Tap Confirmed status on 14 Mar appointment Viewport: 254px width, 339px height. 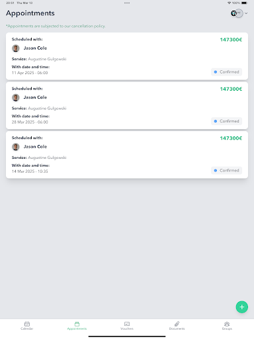pos(226,170)
